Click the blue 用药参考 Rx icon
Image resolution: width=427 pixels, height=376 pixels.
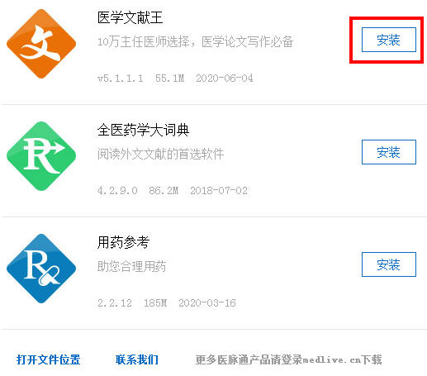click(x=41, y=269)
